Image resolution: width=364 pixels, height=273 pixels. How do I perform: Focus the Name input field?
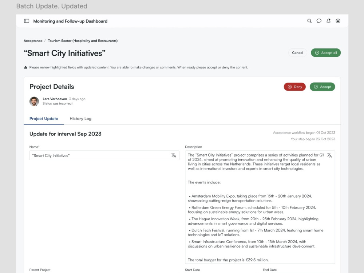104,155
